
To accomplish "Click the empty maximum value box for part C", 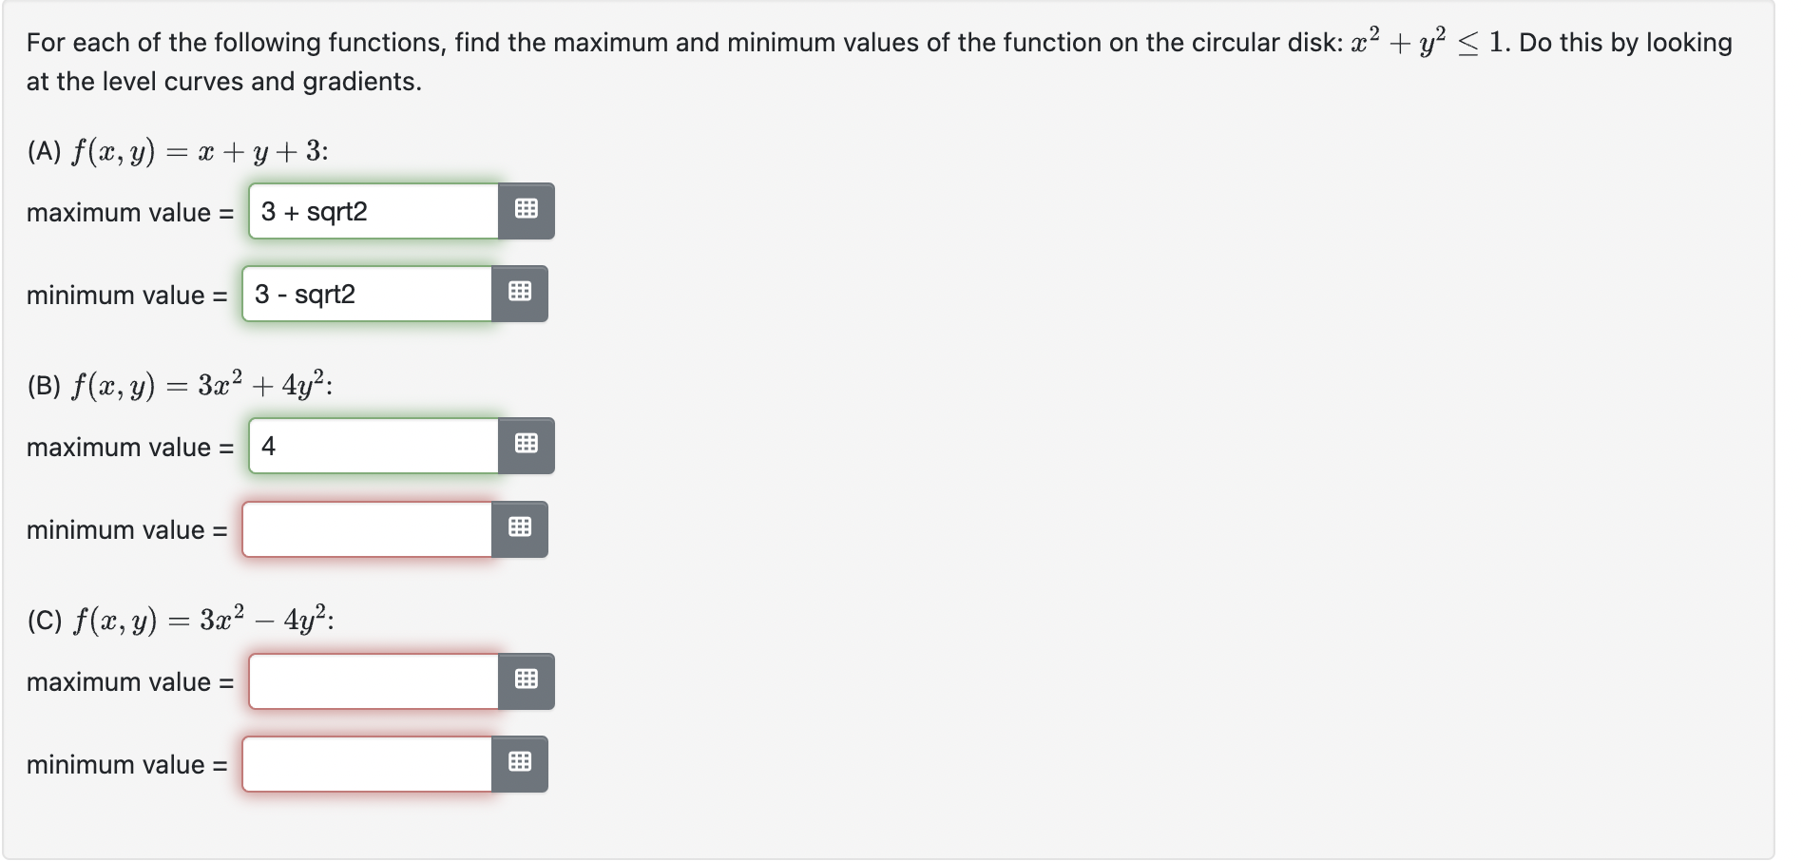I will click(x=371, y=679).
